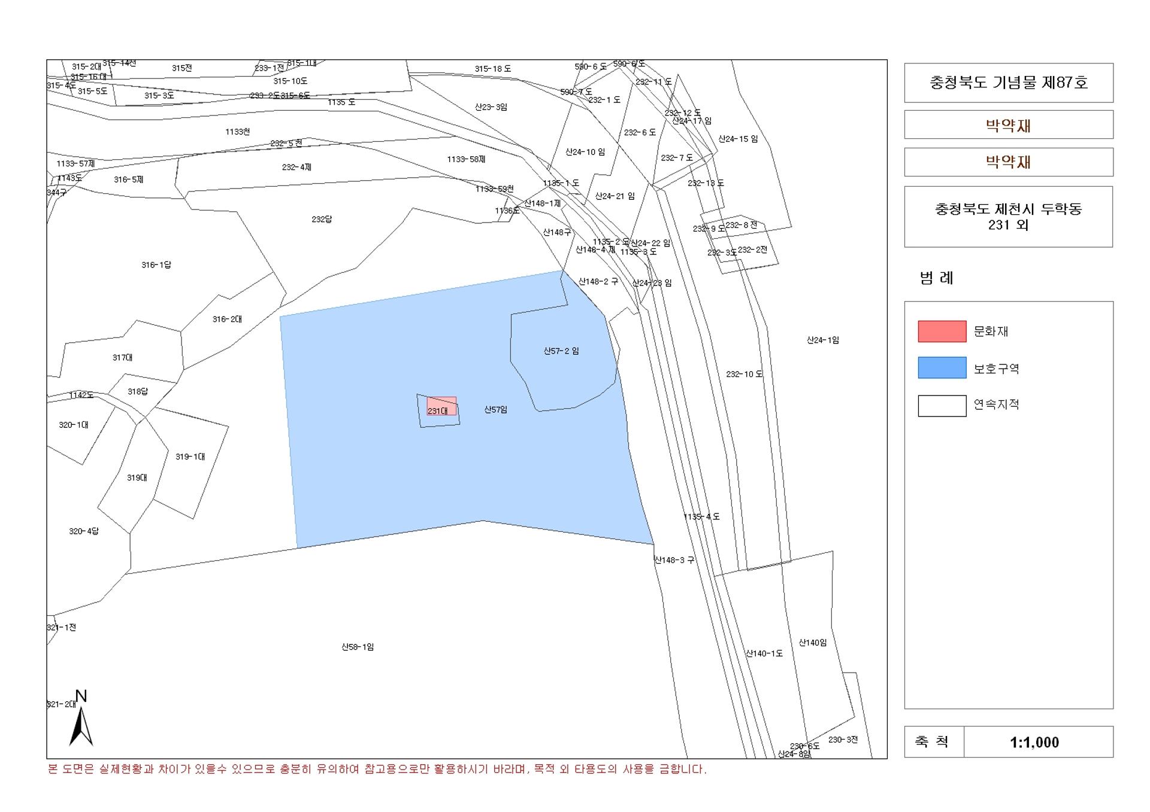The height and width of the screenshot is (812, 1150).
Task: Click the 316-1답 parcel label
Action: tap(156, 264)
